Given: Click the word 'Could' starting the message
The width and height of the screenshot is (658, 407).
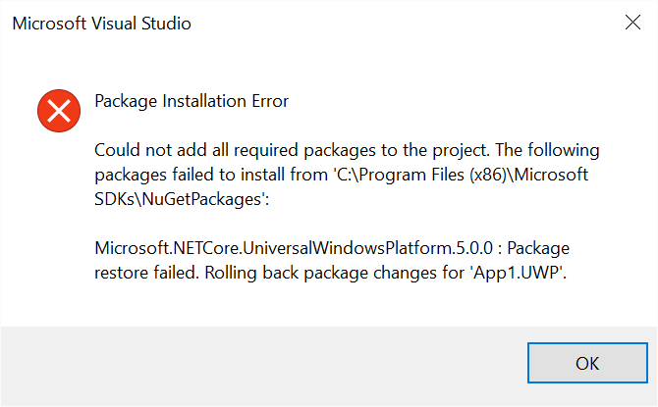Looking at the screenshot, I should click(118, 150).
